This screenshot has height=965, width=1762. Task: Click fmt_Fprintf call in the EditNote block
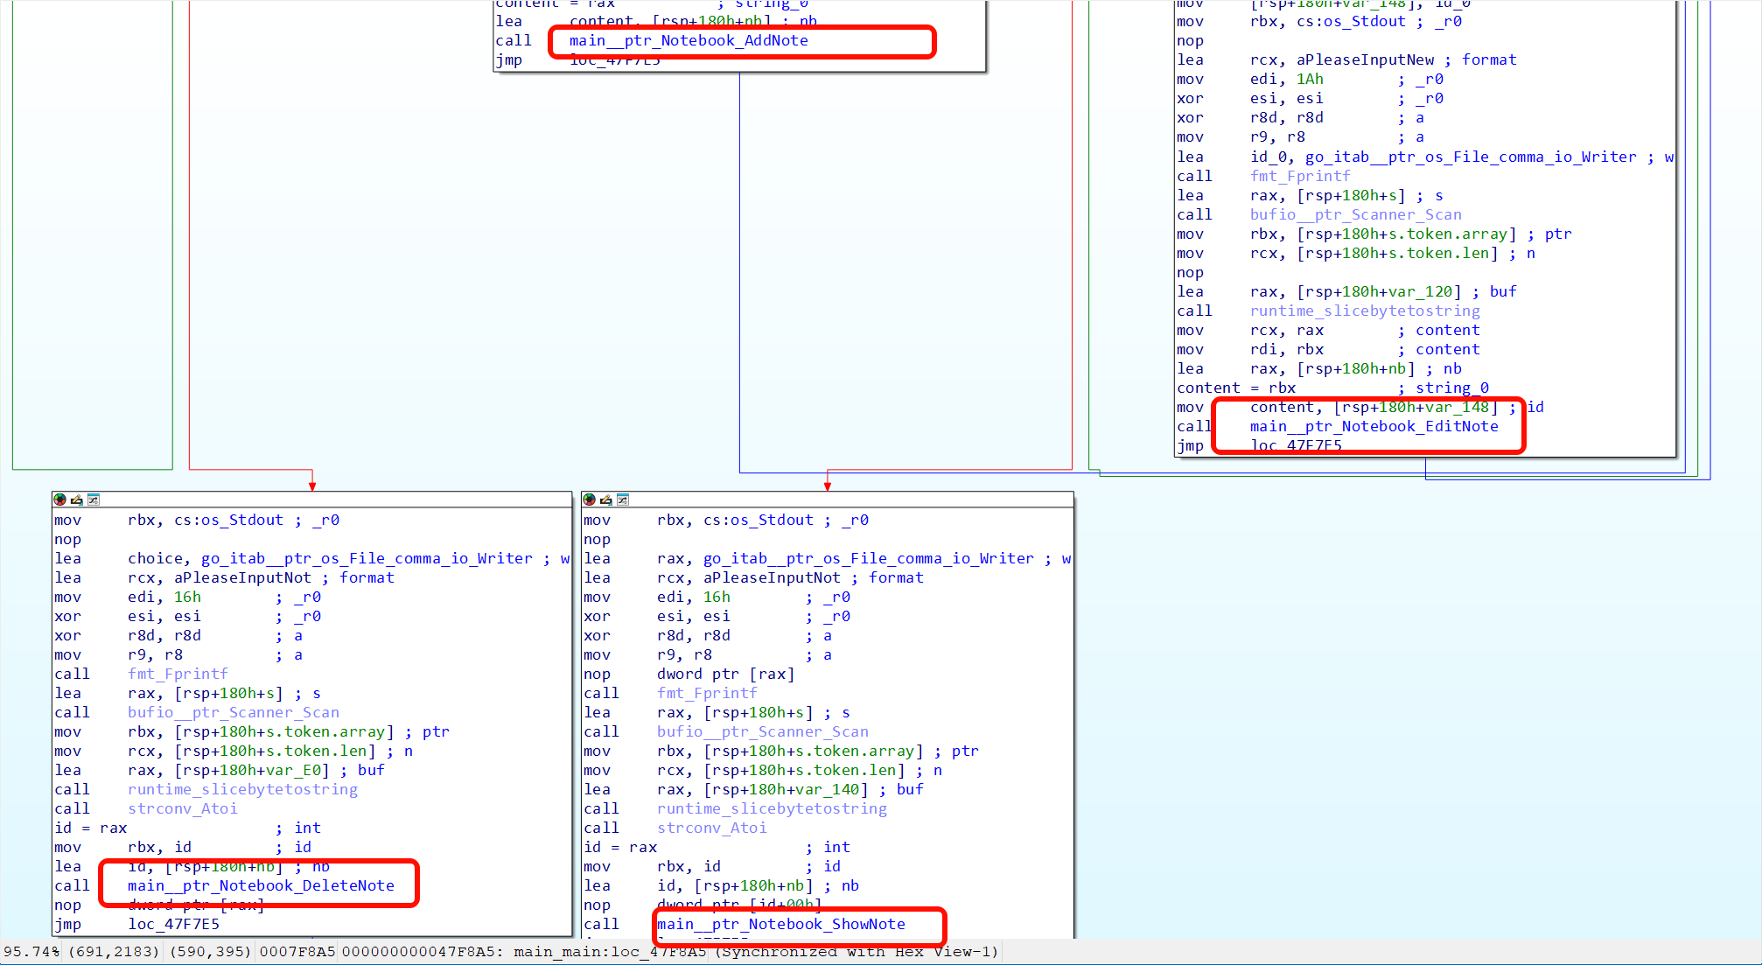click(x=1300, y=176)
